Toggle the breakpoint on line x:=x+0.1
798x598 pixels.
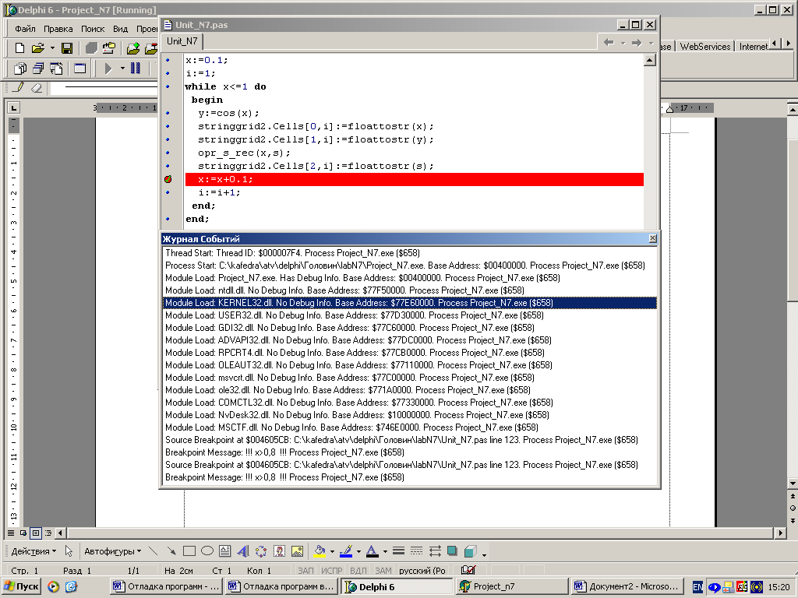click(168, 179)
